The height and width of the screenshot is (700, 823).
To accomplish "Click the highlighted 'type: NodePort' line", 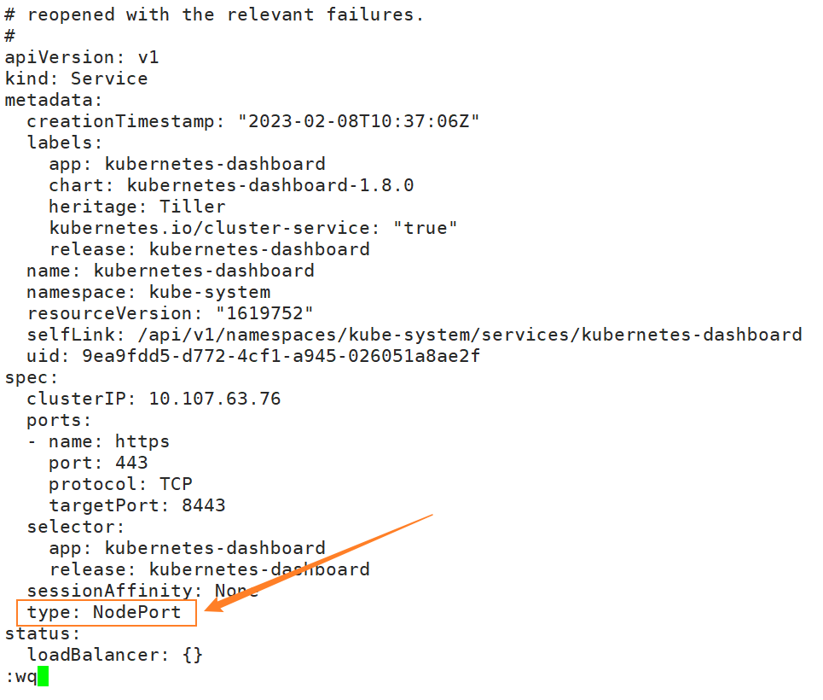I will point(104,612).
